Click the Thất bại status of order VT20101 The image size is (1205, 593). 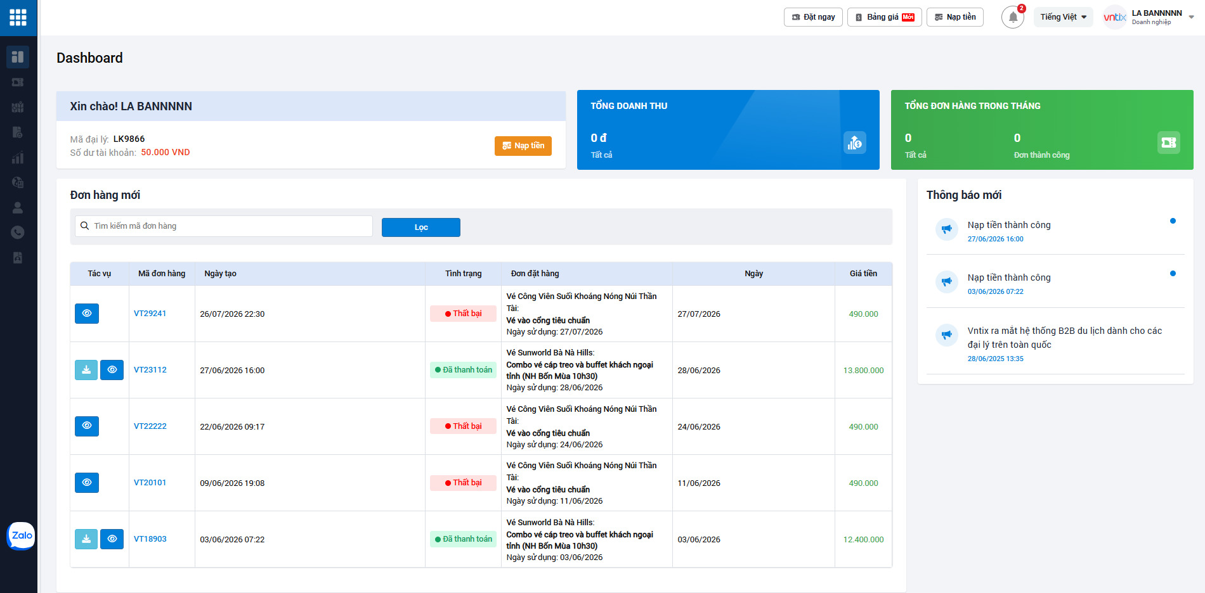click(463, 483)
